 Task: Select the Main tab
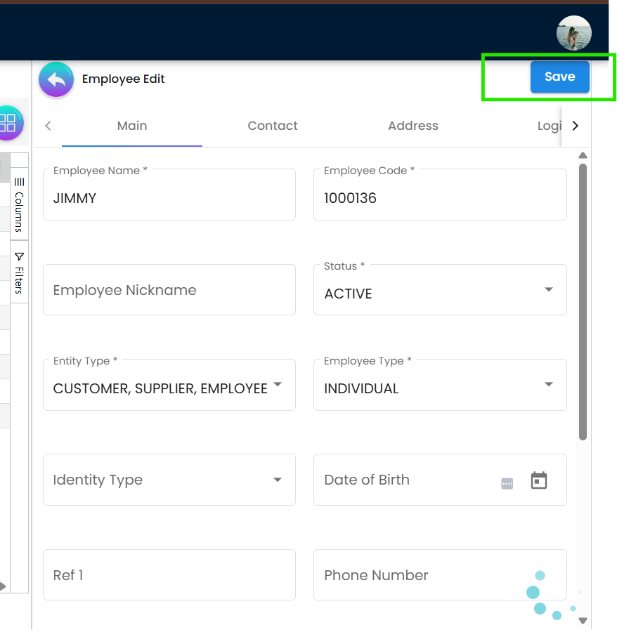tap(132, 126)
